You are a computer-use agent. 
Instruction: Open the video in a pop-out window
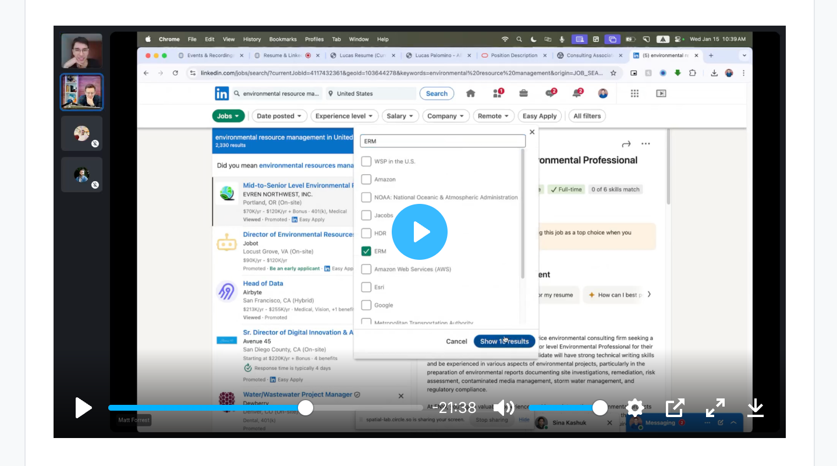pos(675,408)
